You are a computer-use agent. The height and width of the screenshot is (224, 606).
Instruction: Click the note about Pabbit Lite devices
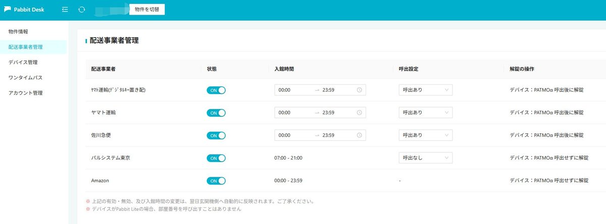pos(164,209)
